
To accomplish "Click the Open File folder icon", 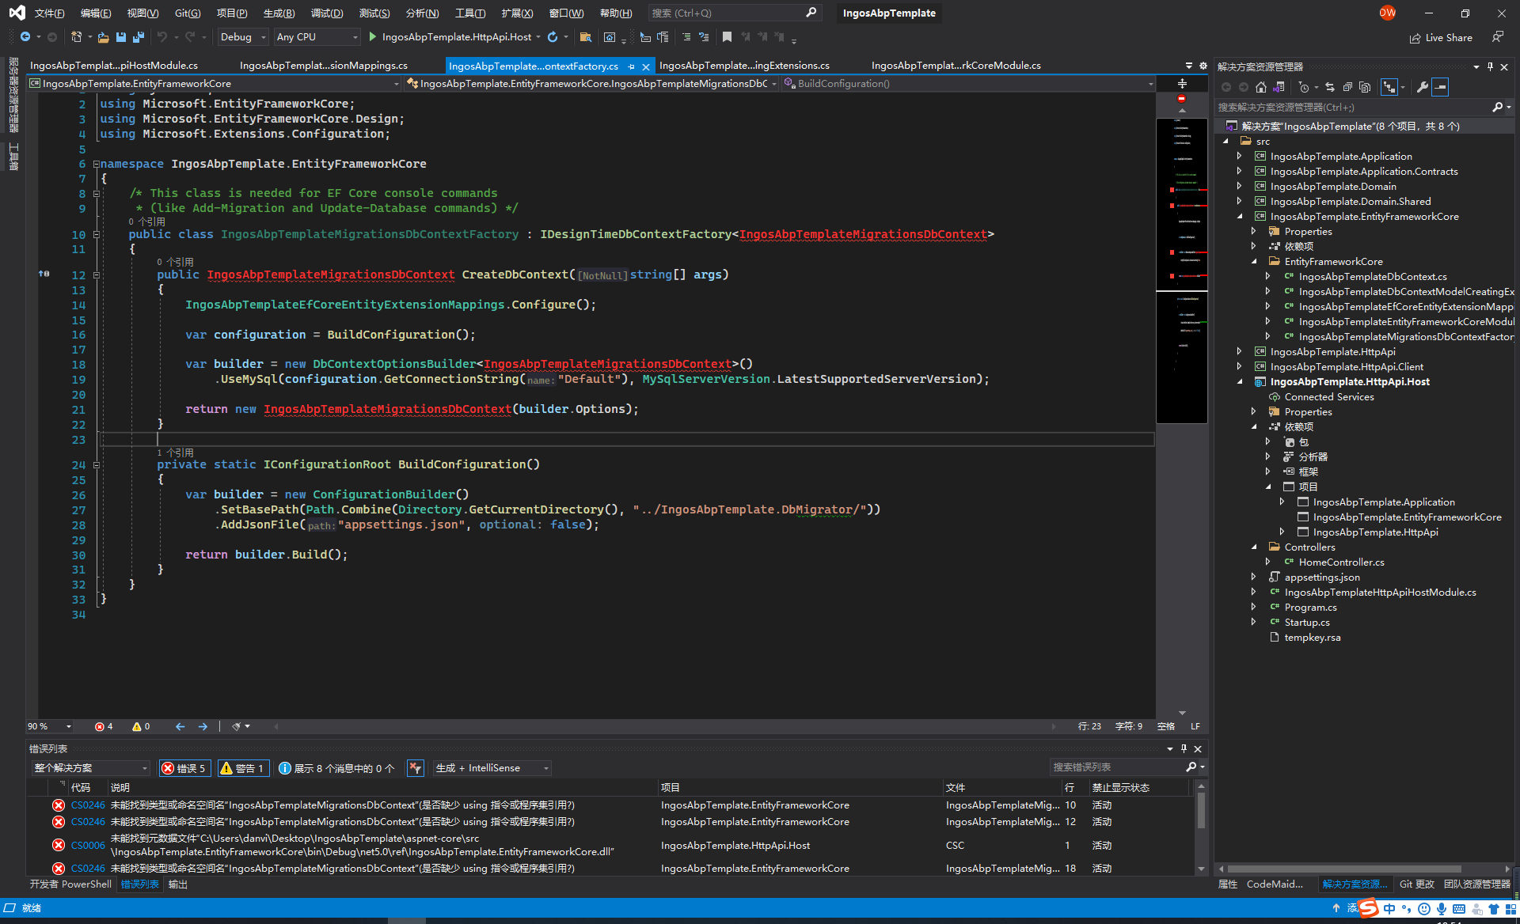I will coord(104,37).
